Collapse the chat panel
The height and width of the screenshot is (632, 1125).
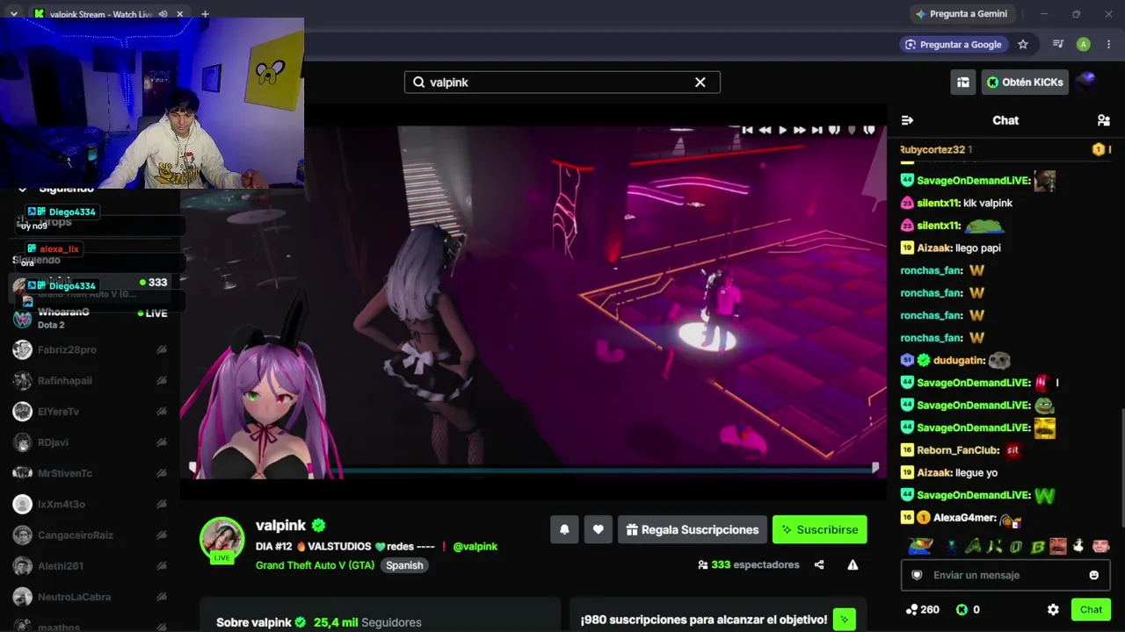(907, 120)
